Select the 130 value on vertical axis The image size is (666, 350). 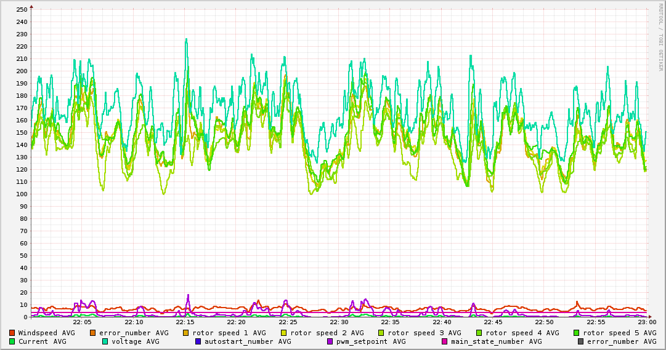[21, 157]
